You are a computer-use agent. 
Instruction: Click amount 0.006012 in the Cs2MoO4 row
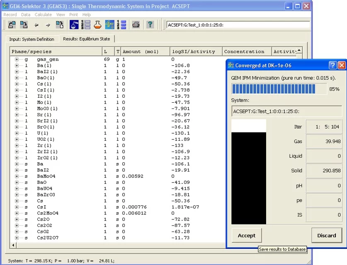(x=134, y=213)
